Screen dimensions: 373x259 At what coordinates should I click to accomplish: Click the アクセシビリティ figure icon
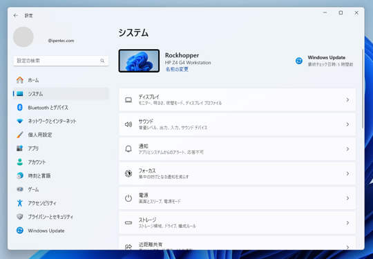tap(20, 203)
